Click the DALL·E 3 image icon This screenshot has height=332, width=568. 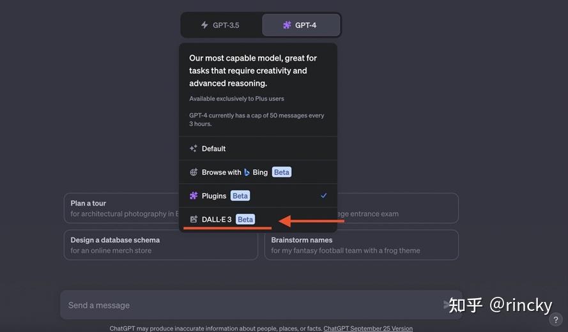click(x=194, y=220)
